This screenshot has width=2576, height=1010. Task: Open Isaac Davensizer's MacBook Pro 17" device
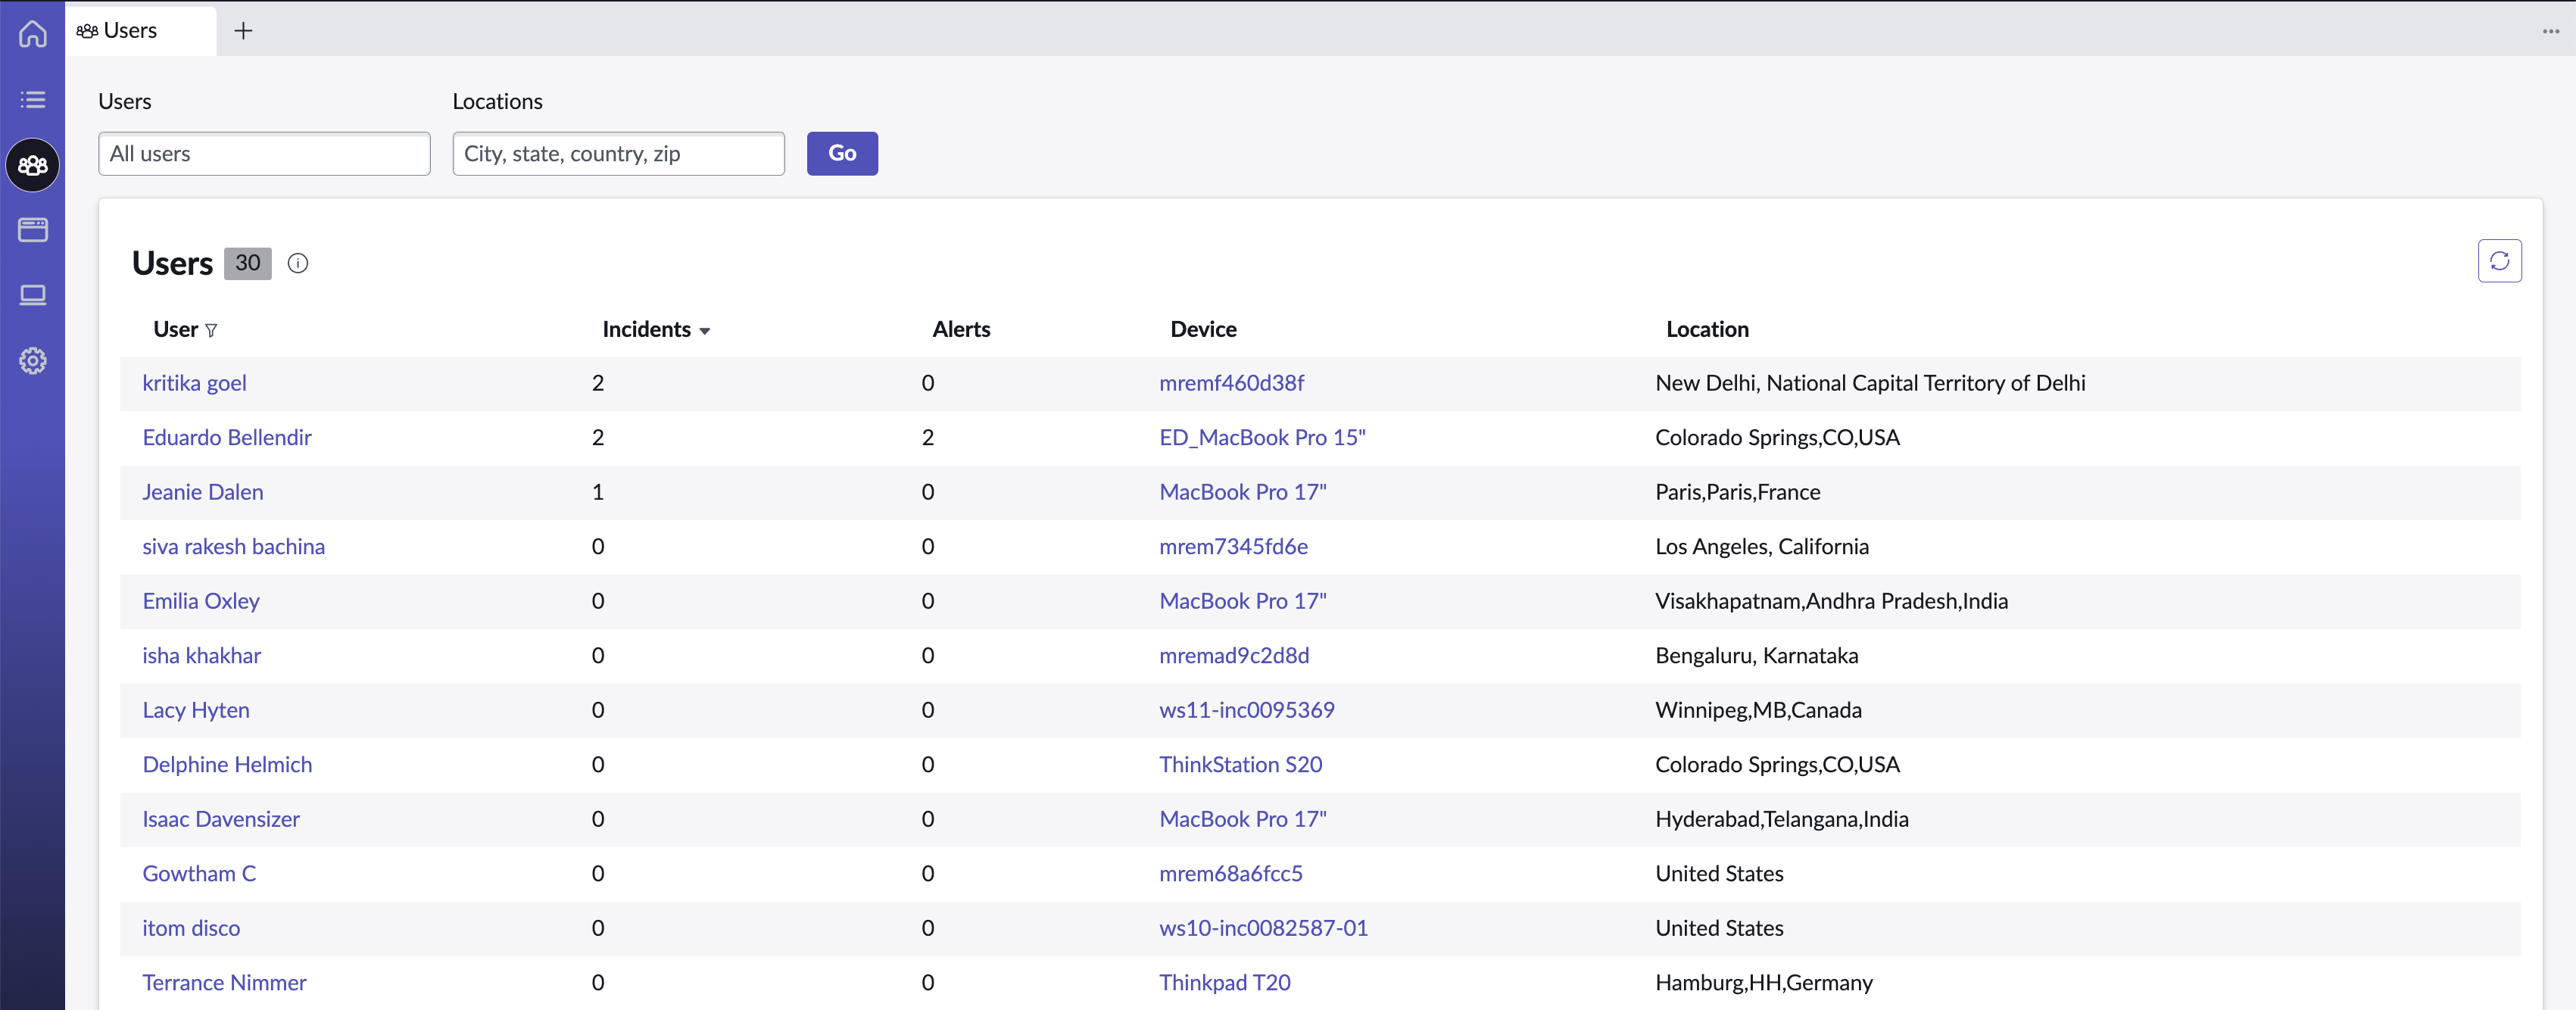point(1242,819)
